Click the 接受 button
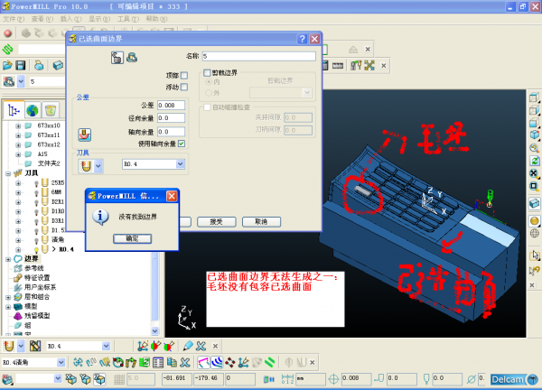The height and width of the screenshot is (390, 542). point(217,222)
